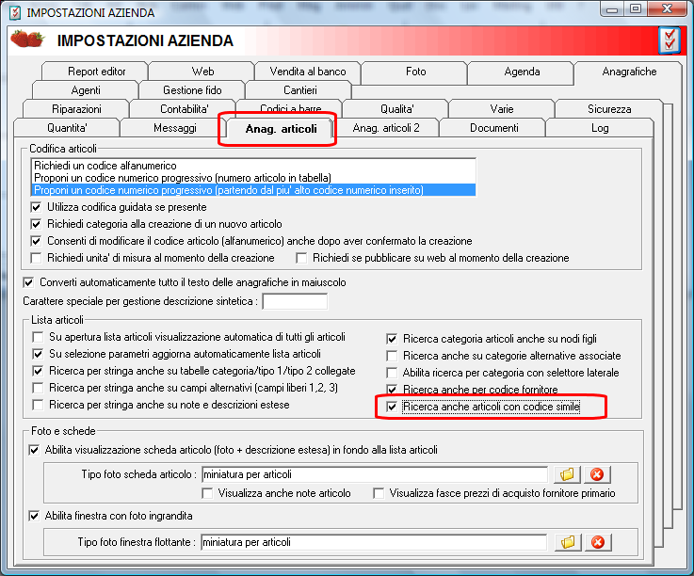694x576 pixels.
Task: Click the confirm checklist icon in the header
Action: (670, 40)
